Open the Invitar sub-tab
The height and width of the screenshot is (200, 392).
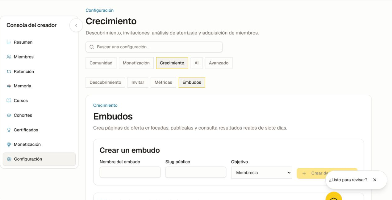tap(138, 82)
